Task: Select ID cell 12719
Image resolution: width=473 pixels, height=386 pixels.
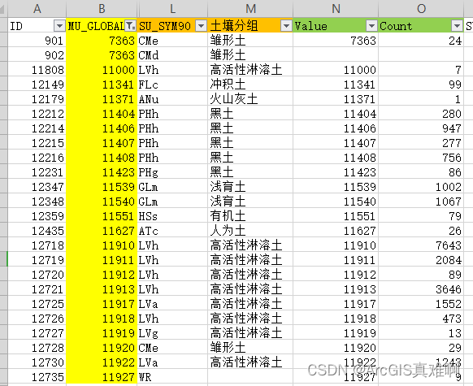Action: (37, 260)
